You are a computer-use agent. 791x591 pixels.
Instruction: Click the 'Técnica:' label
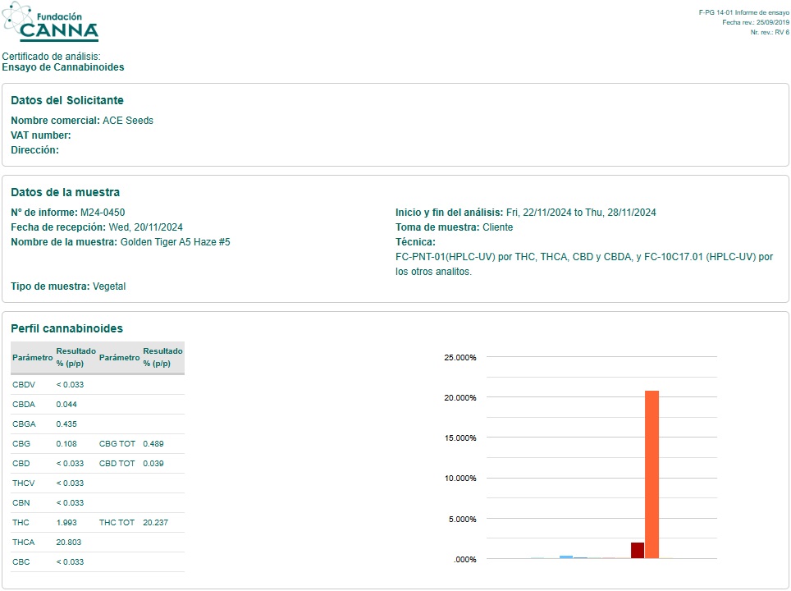tap(415, 242)
